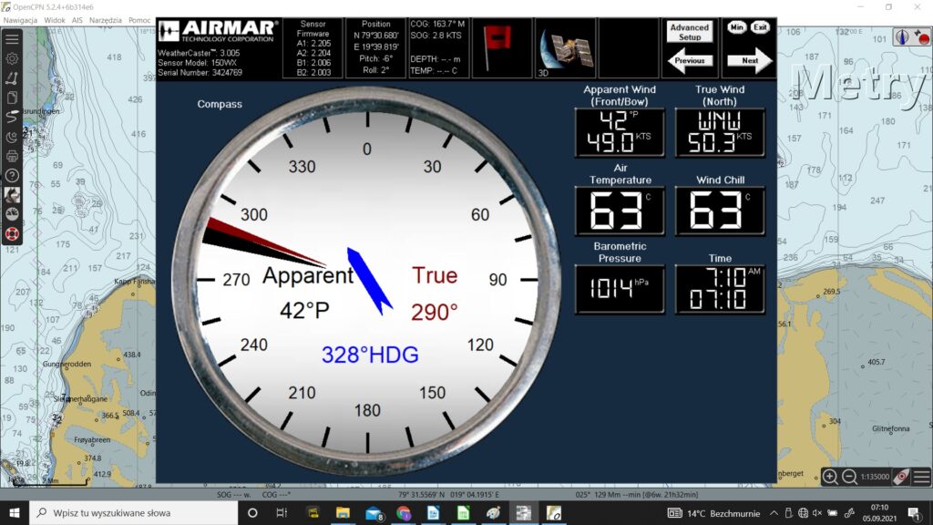The image size is (933, 525).
Task: Toggle vessel tracking icon
Action: click(12, 118)
